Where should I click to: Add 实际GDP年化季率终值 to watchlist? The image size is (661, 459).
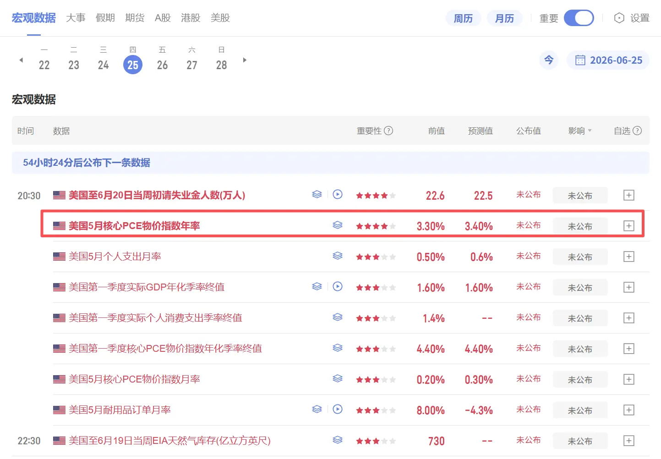pyautogui.click(x=629, y=287)
